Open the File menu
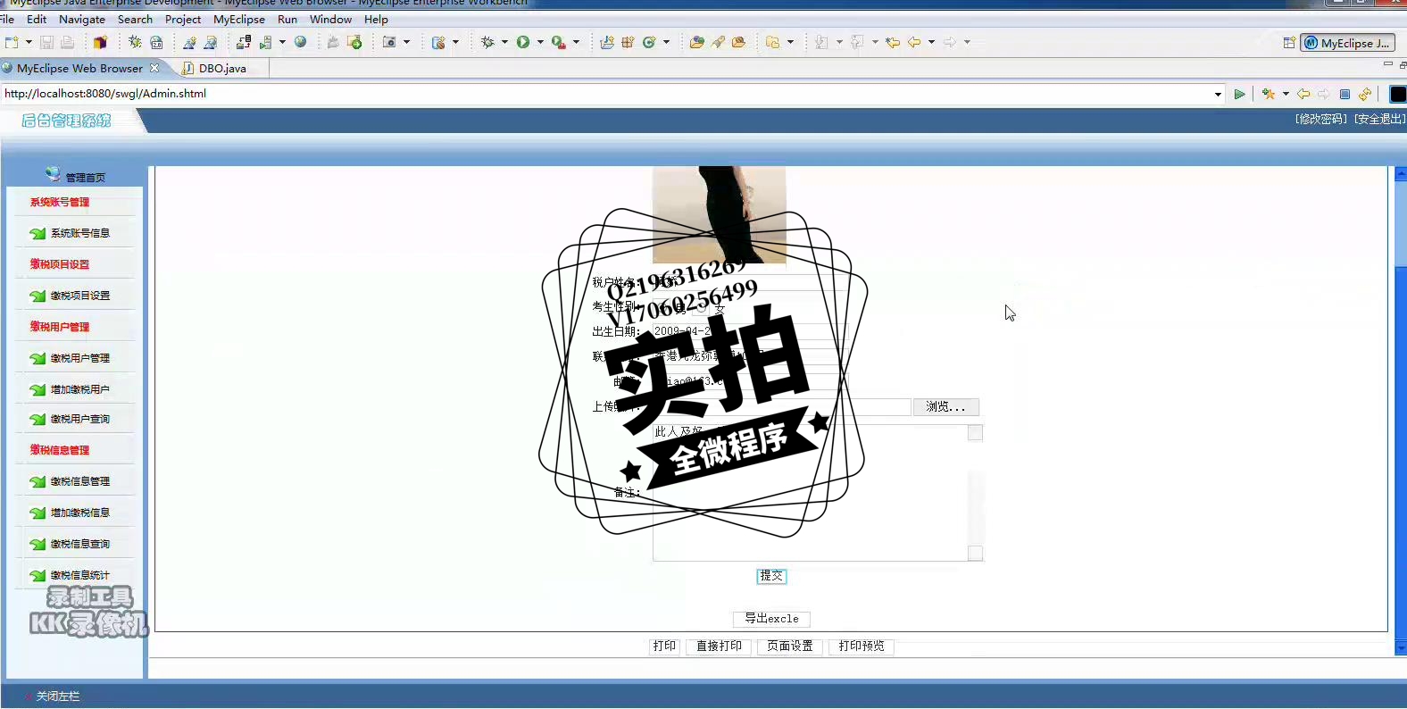This screenshot has width=1407, height=709. tap(7, 19)
